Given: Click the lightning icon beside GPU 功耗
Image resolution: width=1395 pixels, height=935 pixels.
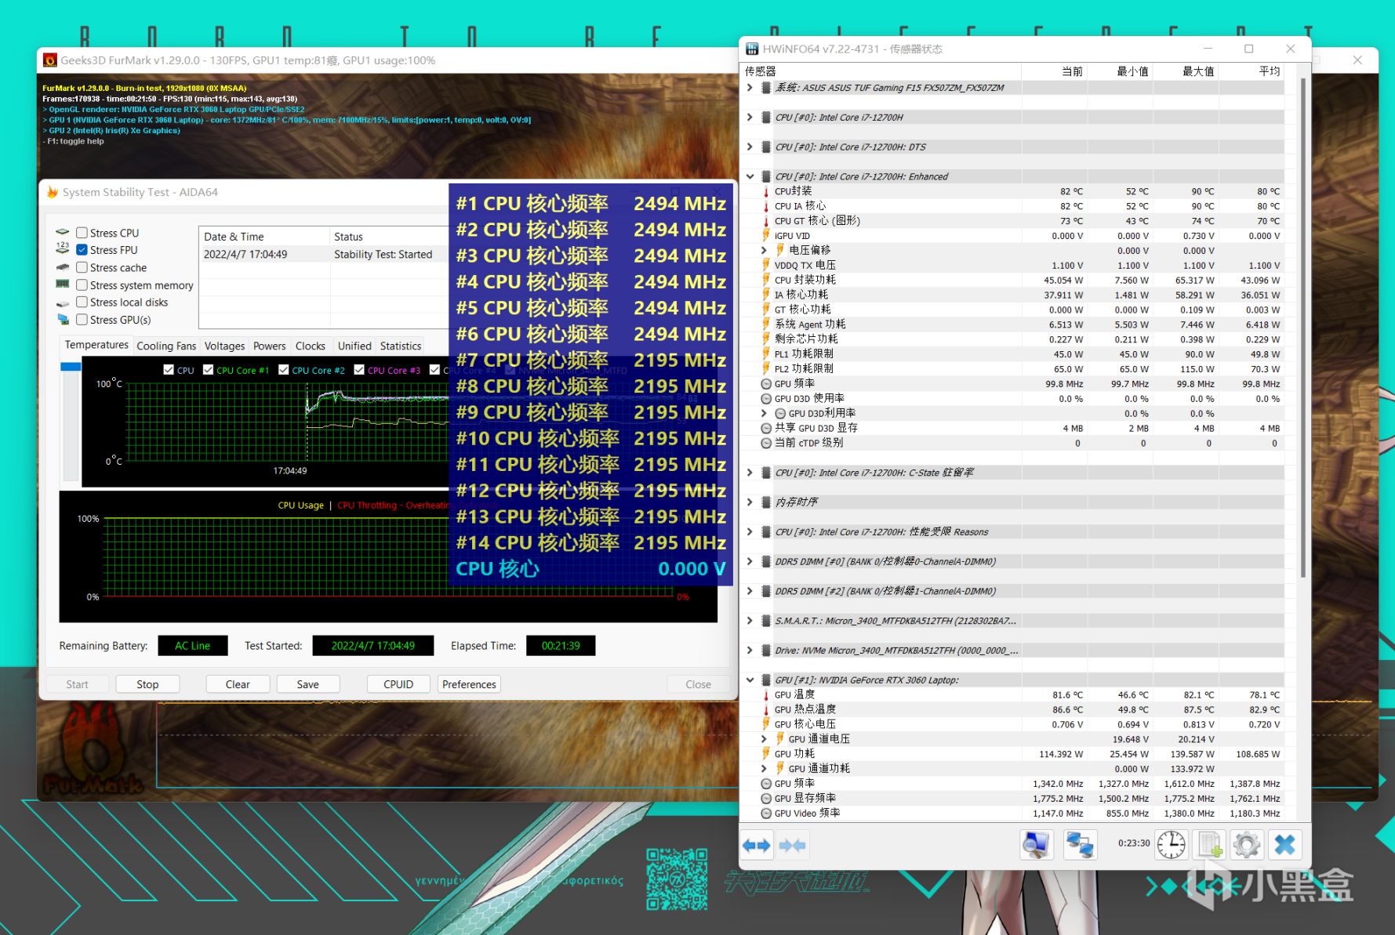Looking at the screenshot, I should 766,754.
